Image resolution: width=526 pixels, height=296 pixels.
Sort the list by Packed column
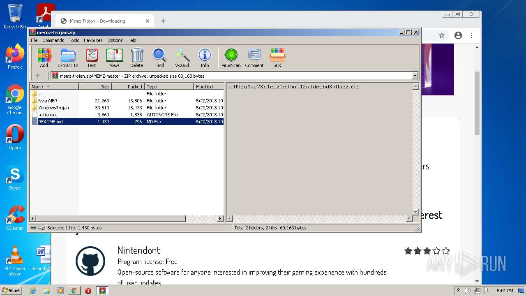coord(128,87)
